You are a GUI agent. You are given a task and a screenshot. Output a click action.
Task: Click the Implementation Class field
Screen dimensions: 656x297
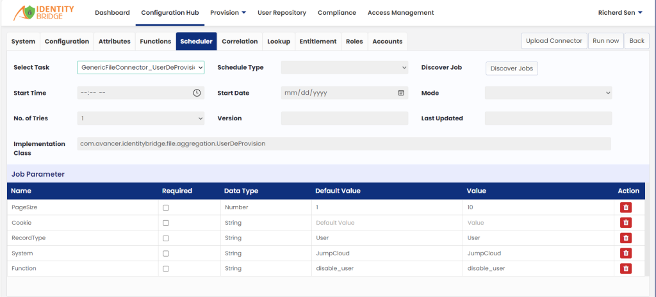pos(344,144)
